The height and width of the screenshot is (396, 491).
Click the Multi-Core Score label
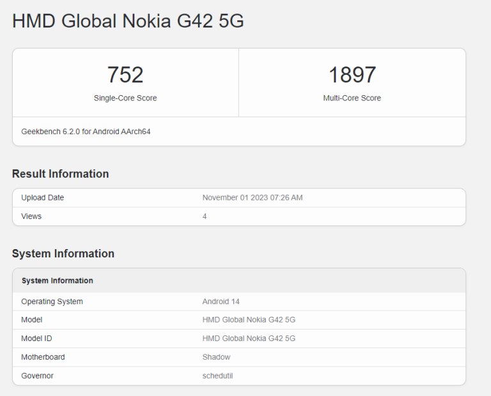352,98
